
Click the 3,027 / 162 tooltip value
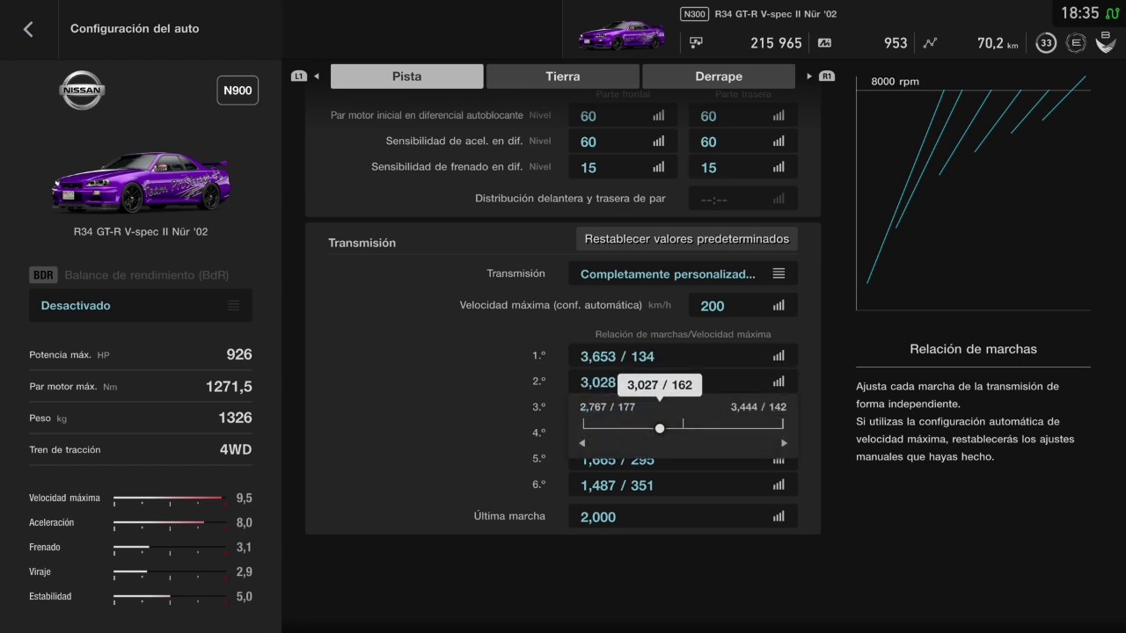[660, 384]
